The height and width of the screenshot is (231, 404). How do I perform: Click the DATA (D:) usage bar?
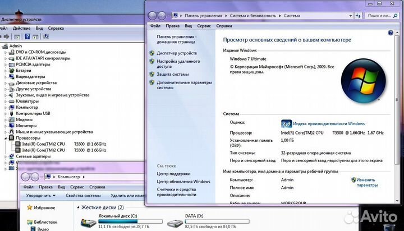pyautogui.click(x=217, y=221)
